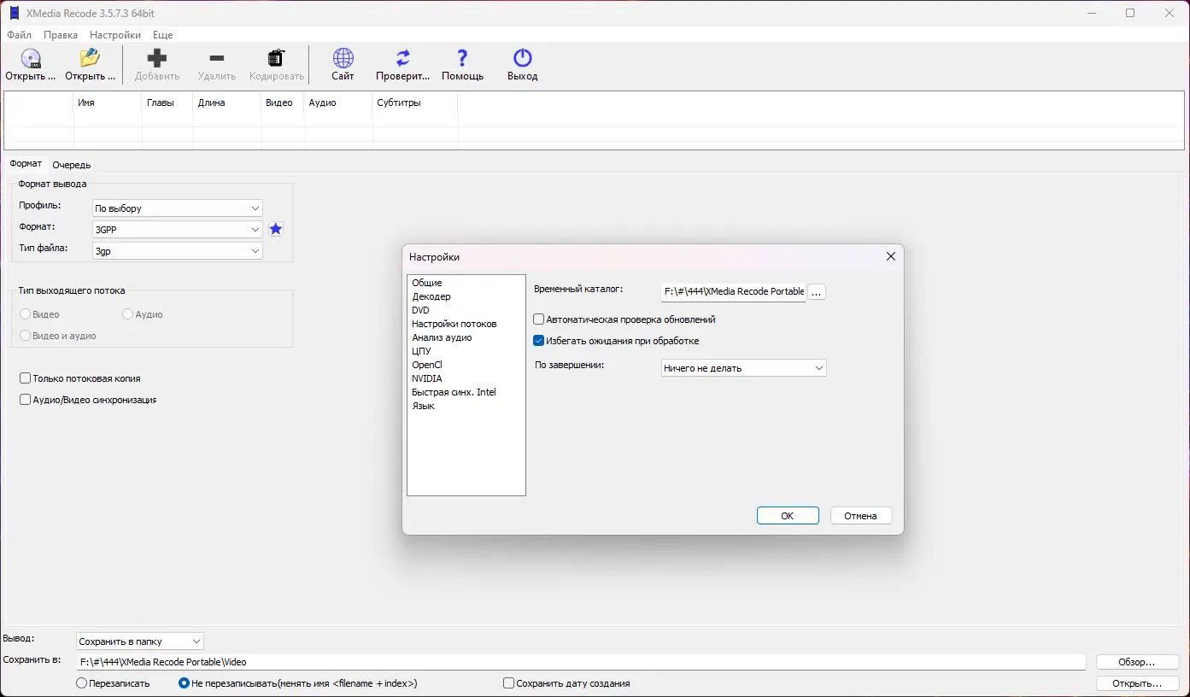Open the Формат dropdown showing 3GPP
The image size is (1190, 697).
click(x=177, y=230)
